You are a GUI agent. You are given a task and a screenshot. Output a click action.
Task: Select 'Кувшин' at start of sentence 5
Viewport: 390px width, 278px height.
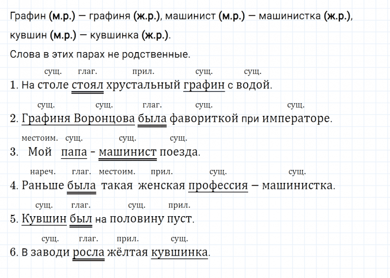[44, 219]
